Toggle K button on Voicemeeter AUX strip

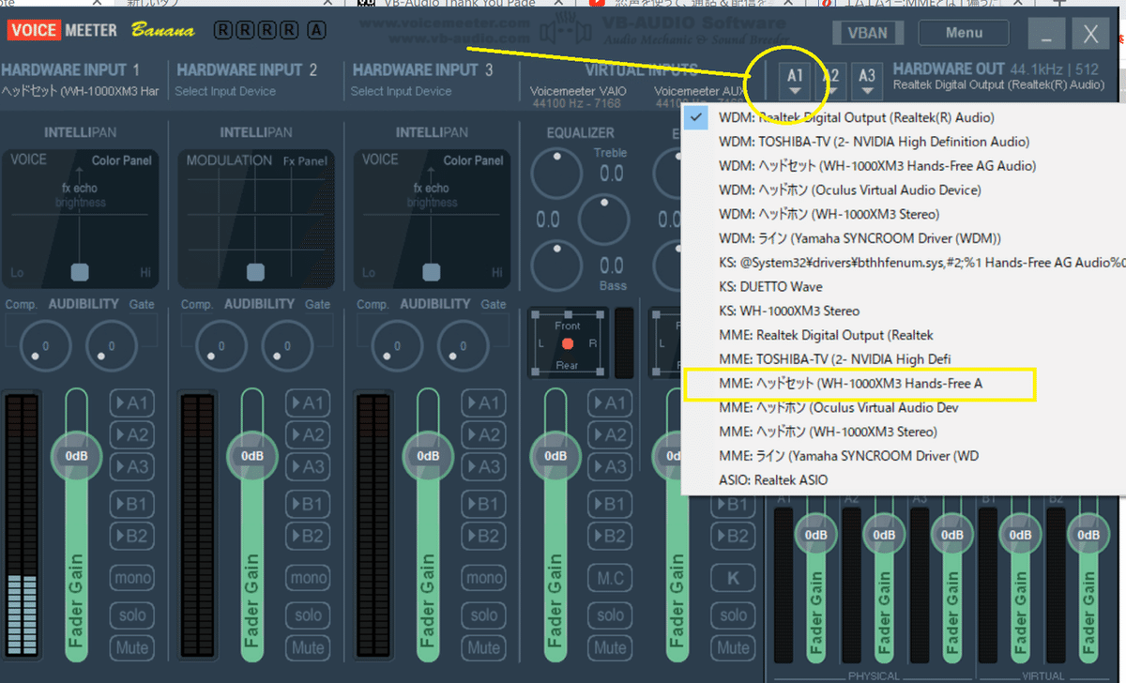coord(733,578)
